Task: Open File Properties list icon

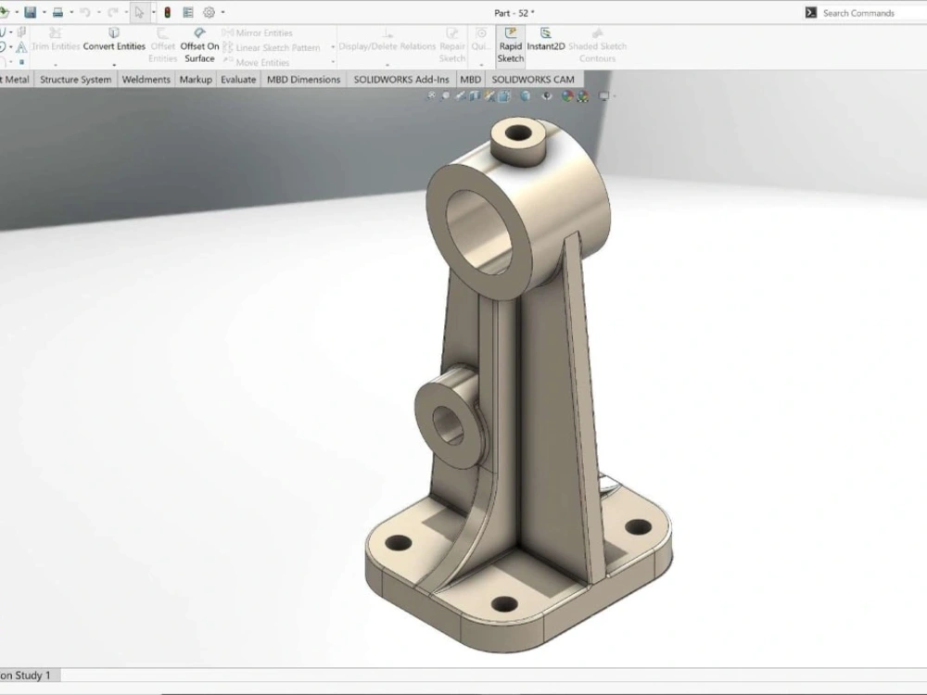Action: click(x=188, y=12)
